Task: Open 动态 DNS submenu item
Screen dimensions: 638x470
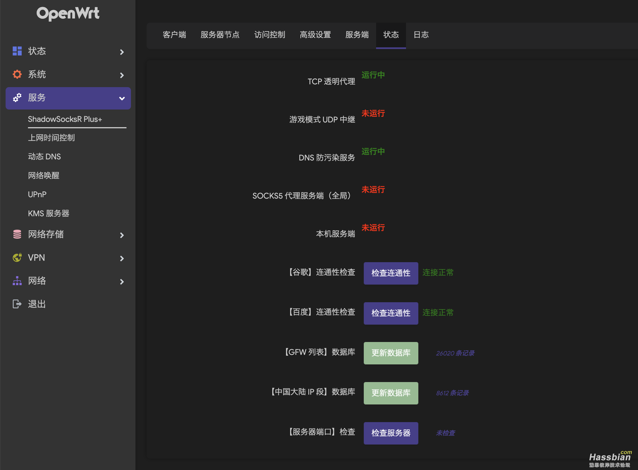Action: pos(44,157)
